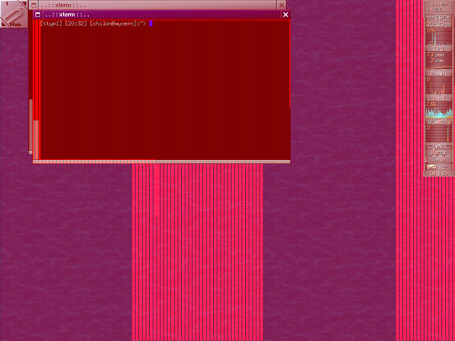Click the Dysk panel label in GKrellM

tap(439, 98)
